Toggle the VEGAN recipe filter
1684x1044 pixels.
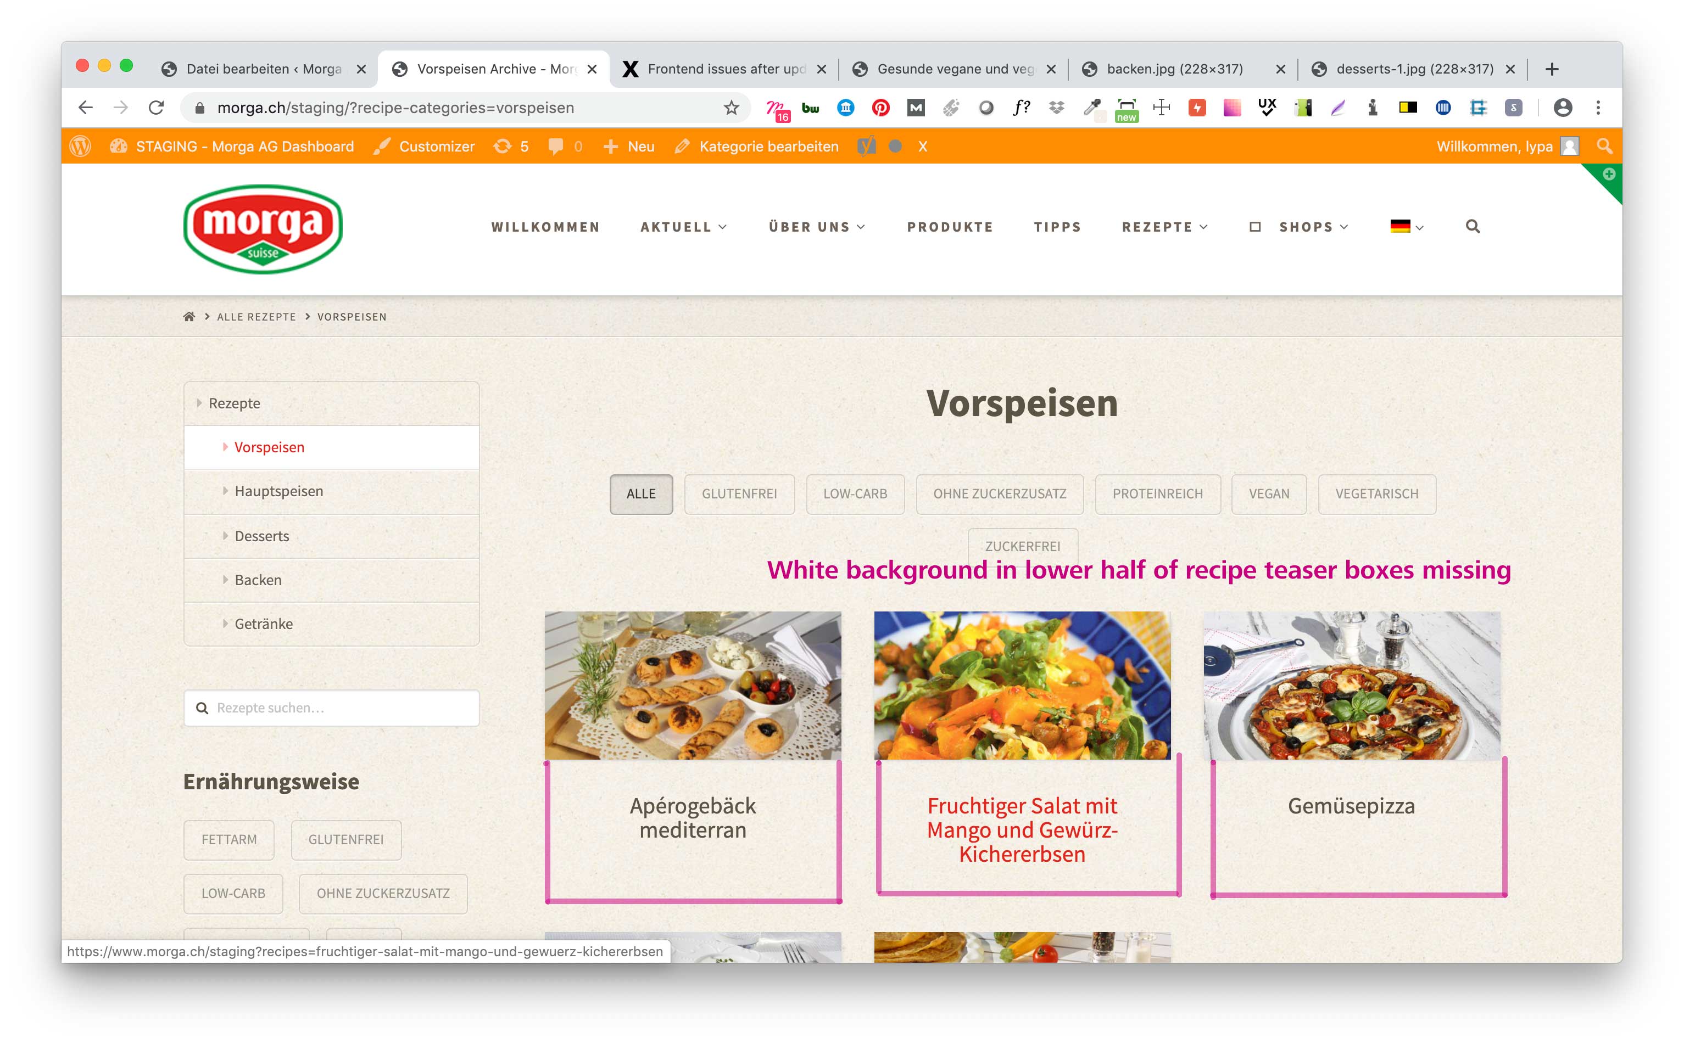[1268, 493]
